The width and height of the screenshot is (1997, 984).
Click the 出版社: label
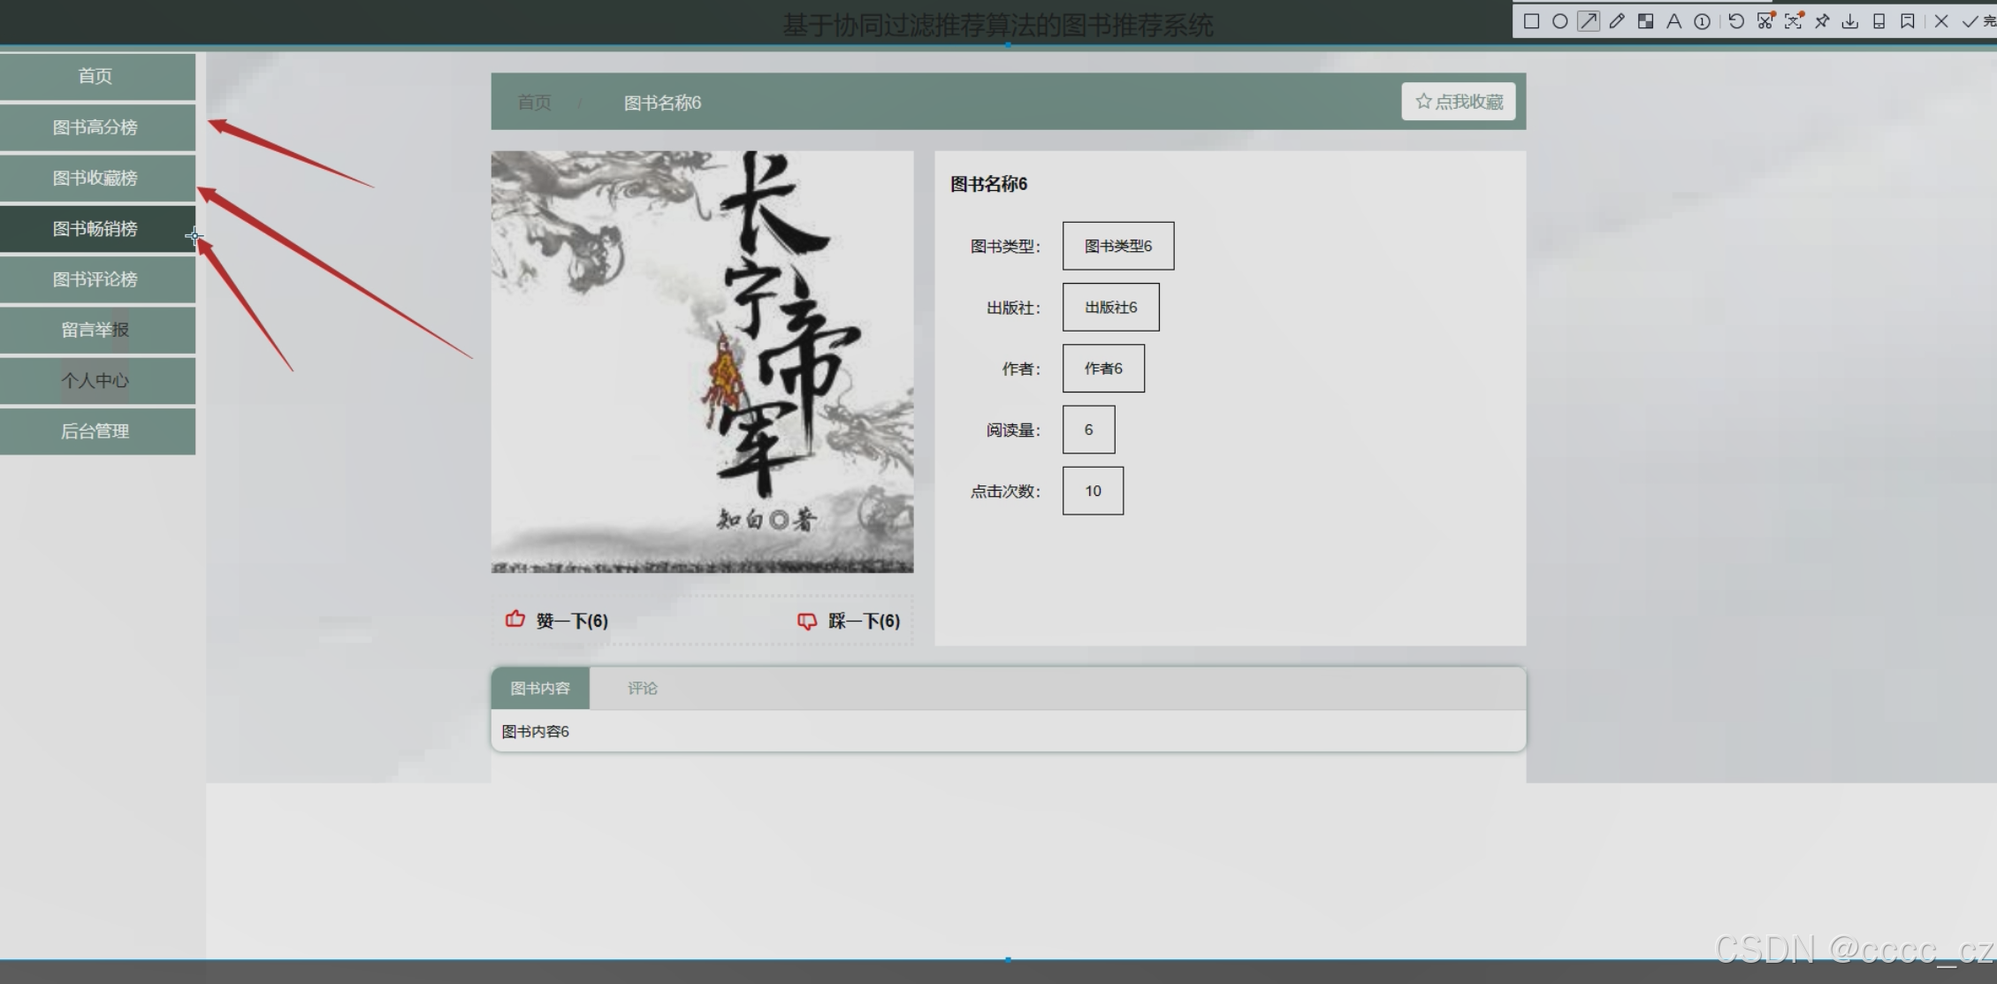pos(1013,308)
